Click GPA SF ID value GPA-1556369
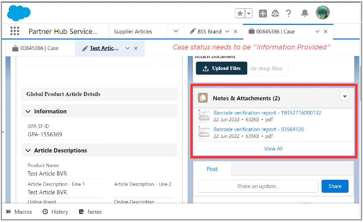 pyautogui.click(x=45, y=134)
